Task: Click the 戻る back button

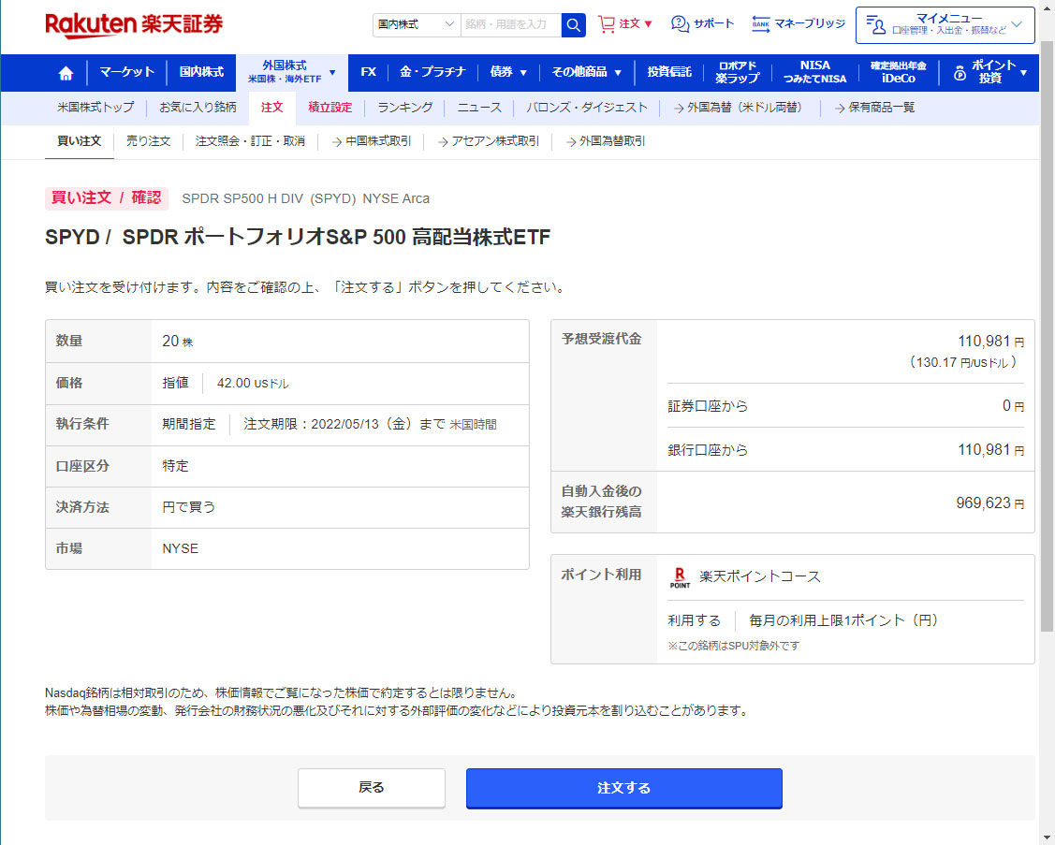Action: (x=372, y=788)
